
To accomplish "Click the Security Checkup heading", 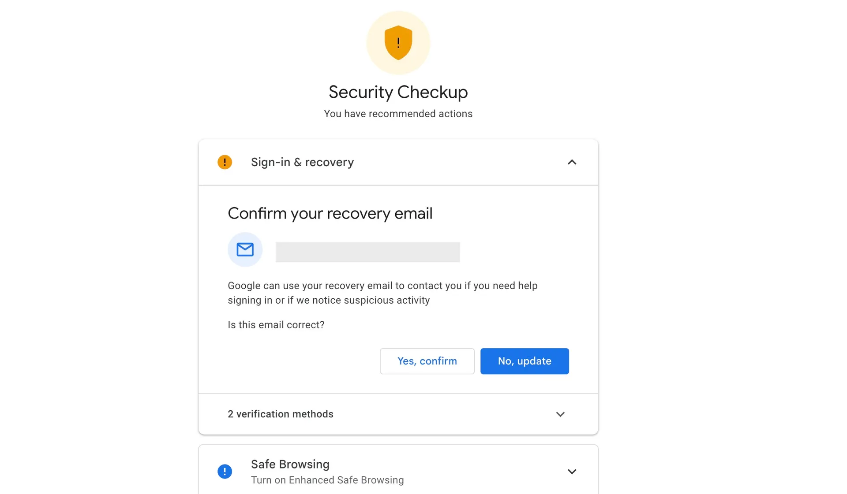I will pyautogui.click(x=398, y=92).
